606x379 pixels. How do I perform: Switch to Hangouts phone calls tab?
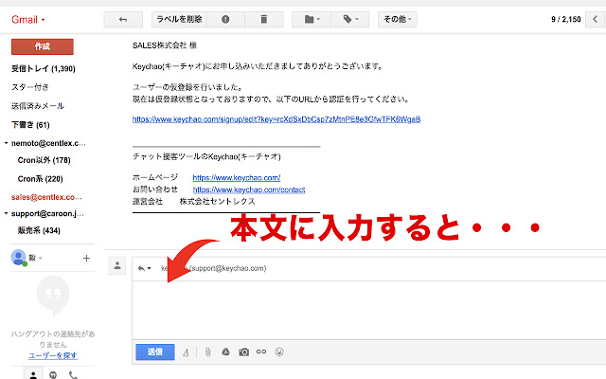[x=73, y=375]
